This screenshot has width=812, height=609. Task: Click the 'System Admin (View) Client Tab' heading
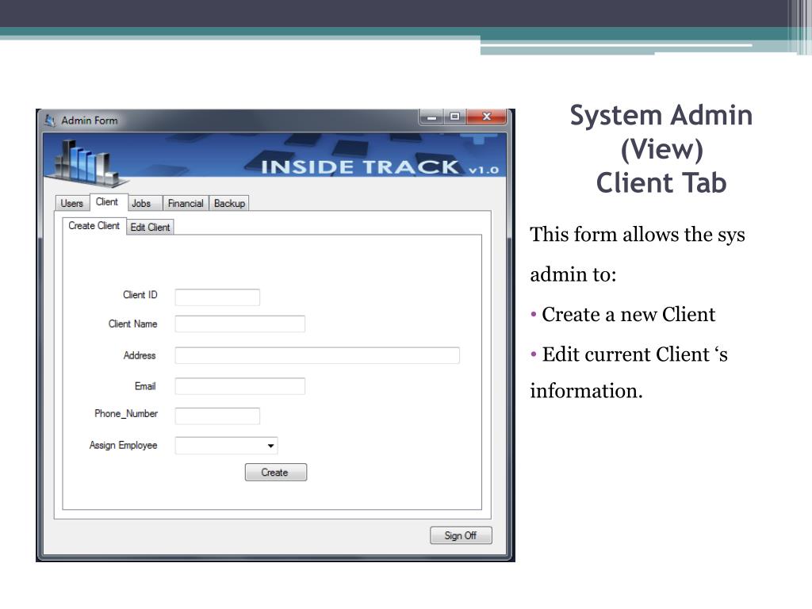click(x=661, y=149)
